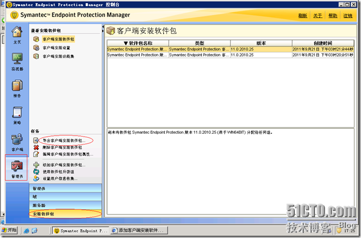Click the 客户端安装软件包 box icon in view list
The image size is (361, 238).
pos(36,39)
